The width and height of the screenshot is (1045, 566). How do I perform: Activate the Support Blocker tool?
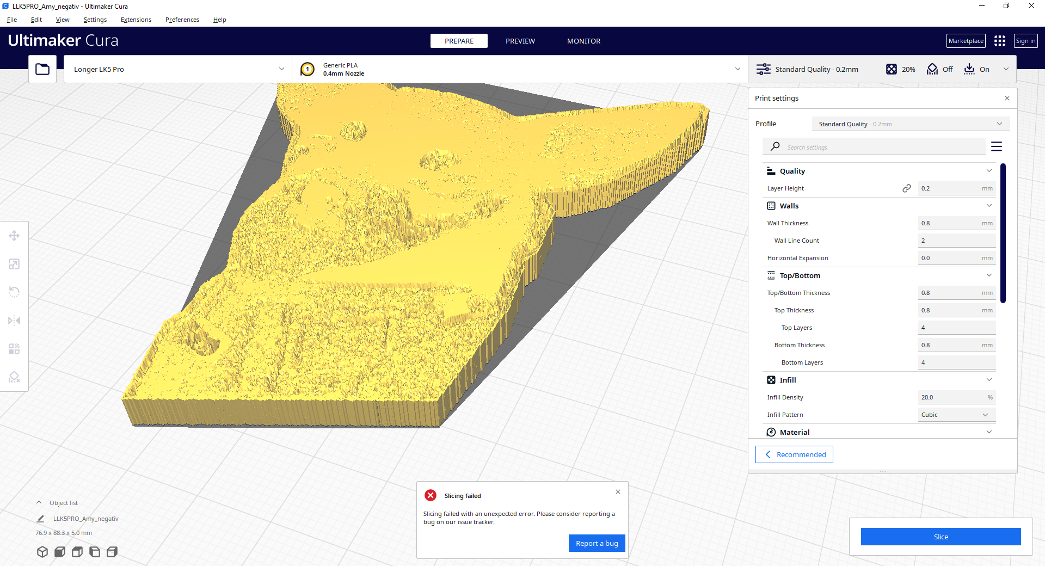[x=14, y=377]
